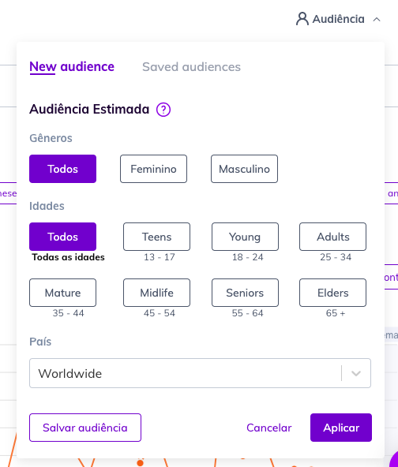Select Todos under Idades
The width and height of the screenshot is (398, 467).
click(x=62, y=237)
